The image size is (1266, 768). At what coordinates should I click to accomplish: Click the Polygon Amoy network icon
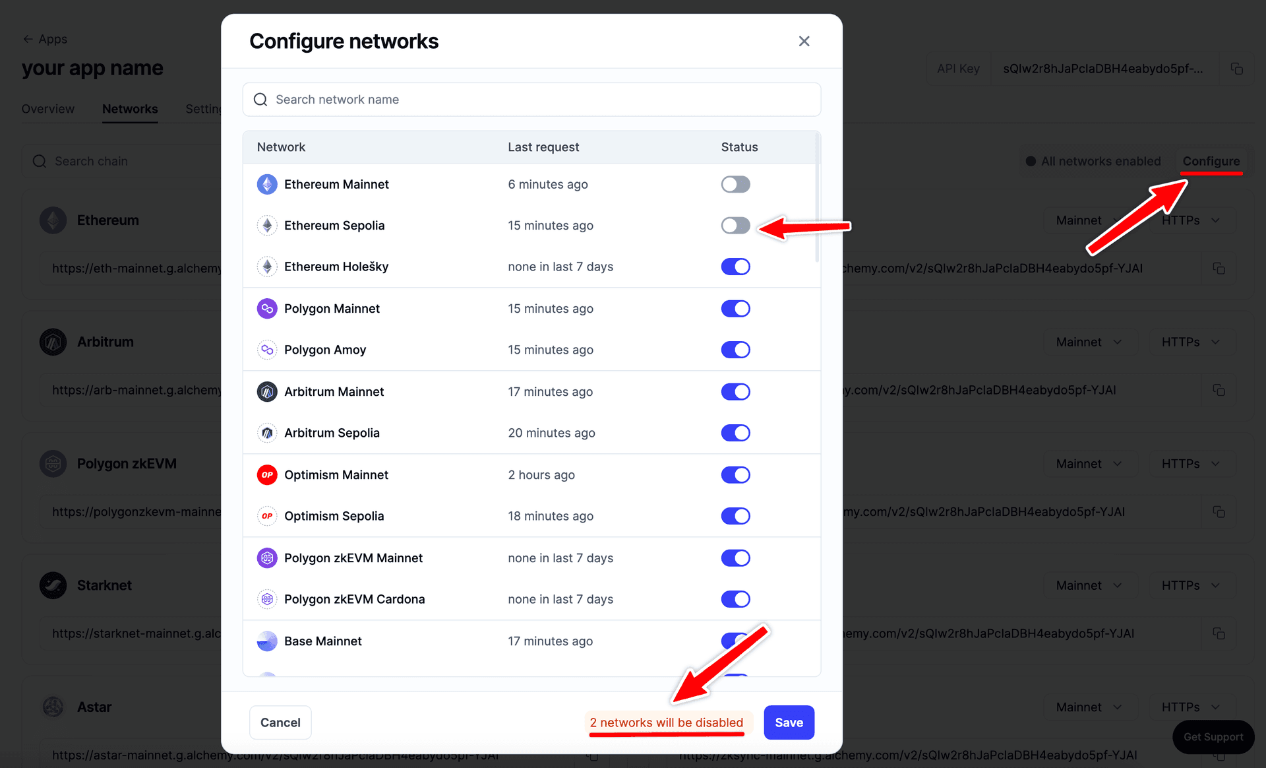(x=267, y=350)
